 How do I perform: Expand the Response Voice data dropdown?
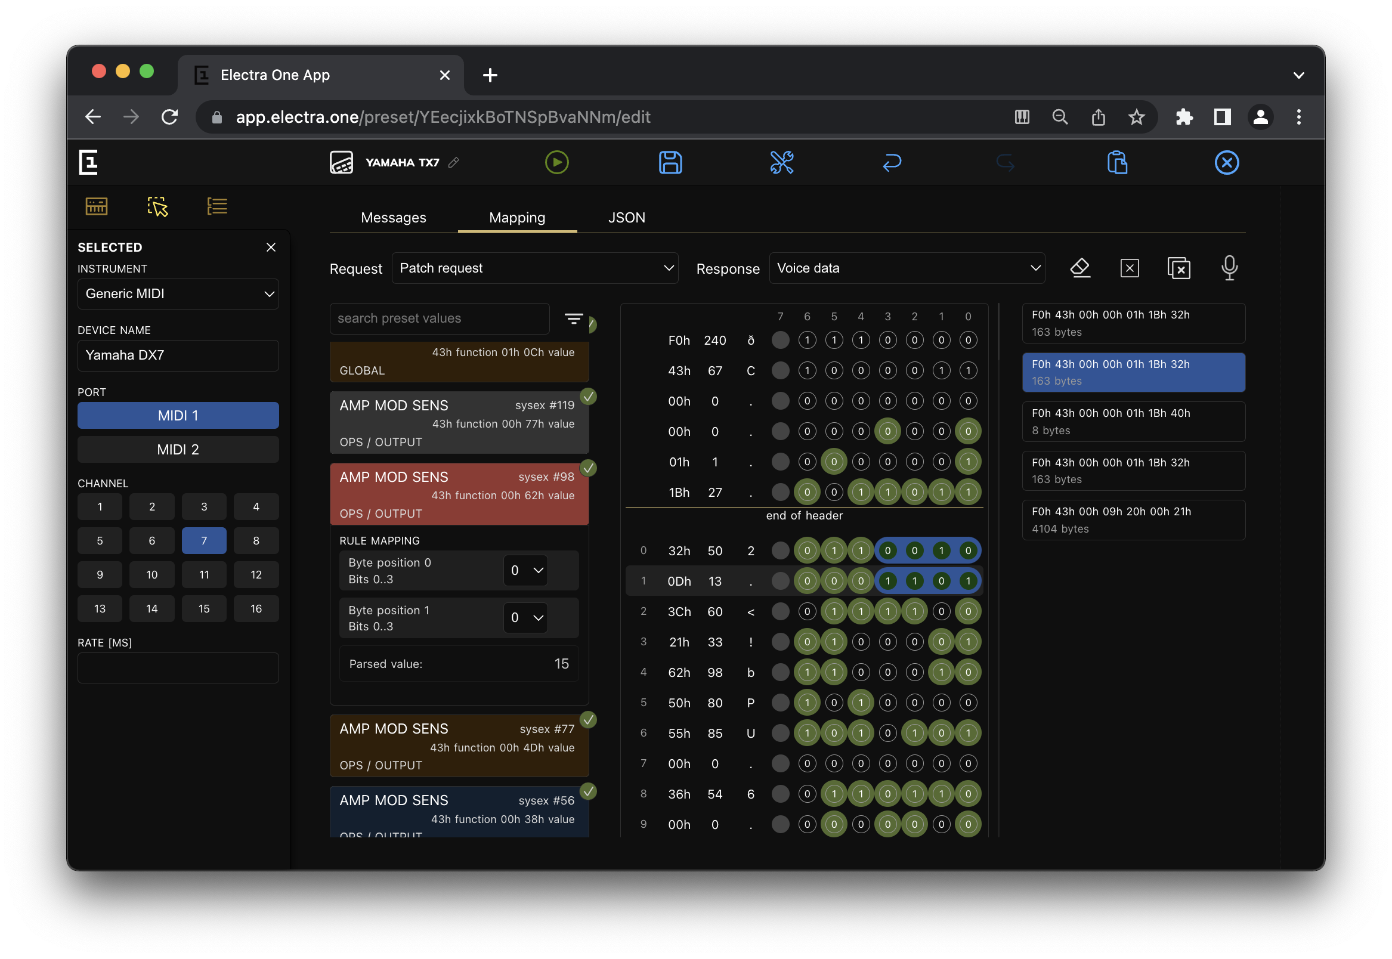tap(906, 268)
